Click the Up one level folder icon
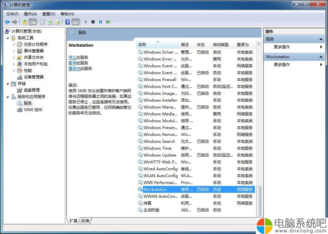This screenshot has height=234, width=328. point(25,22)
